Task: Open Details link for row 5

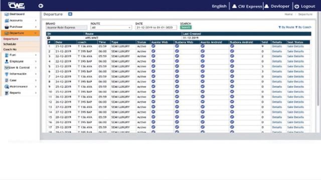Action: point(277,66)
